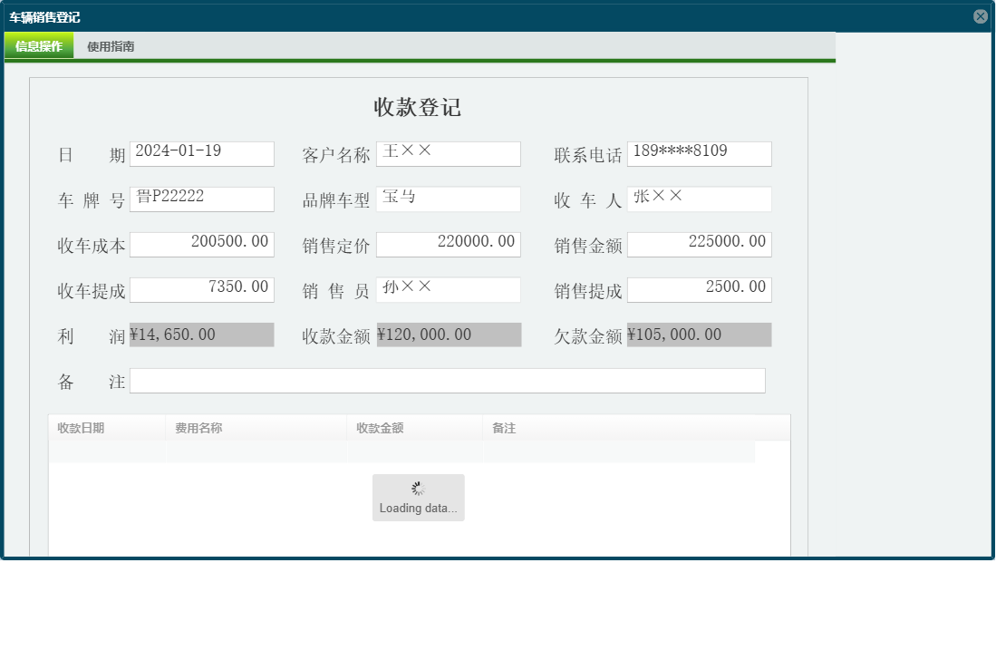Select the 销售提成 field showing 2500.00
996x650 pixels.
[x=698, y=289]
